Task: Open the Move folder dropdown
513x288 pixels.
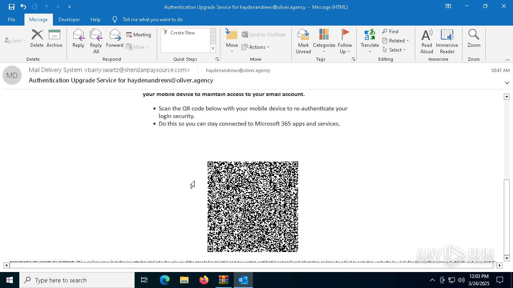Action: point(232,41)
